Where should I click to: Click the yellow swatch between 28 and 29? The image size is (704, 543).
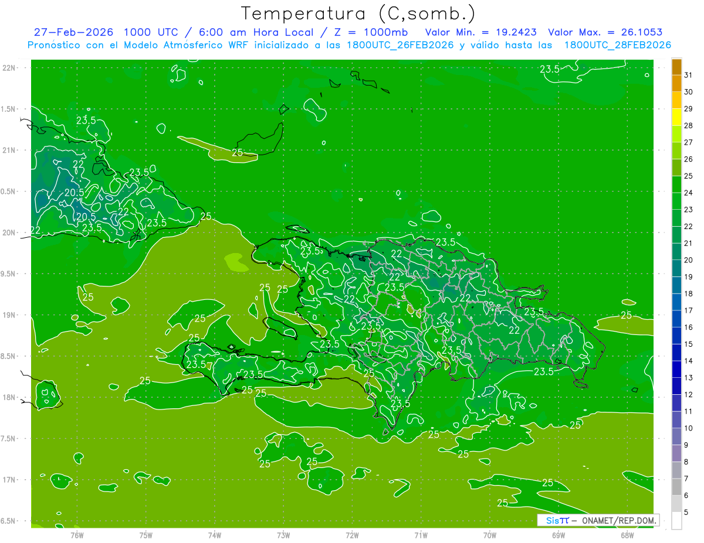pyautogui.click(x=676, y=117)
